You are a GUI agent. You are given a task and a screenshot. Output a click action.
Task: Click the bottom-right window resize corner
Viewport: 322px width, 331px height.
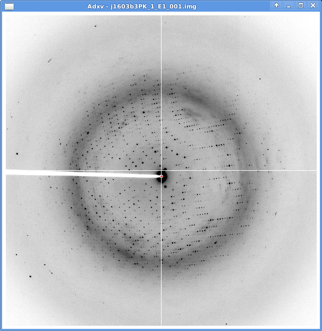(x=319, y=328)
